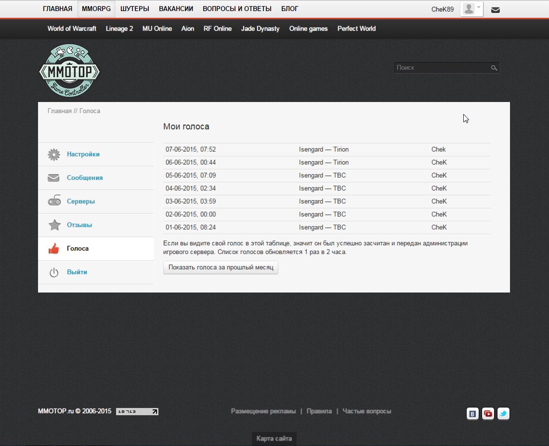Select the MMORPG tab in top menu
This screenshot has height=446, width=549.
(96, 9)
